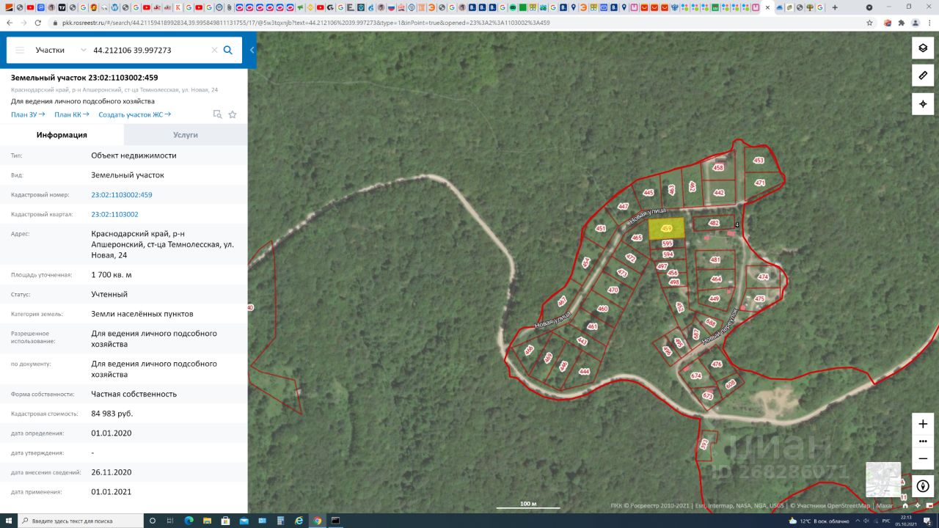Screen dimensions: 939x528
Task: Expand the Участки search type dropdown
Action: coord(61,51)
